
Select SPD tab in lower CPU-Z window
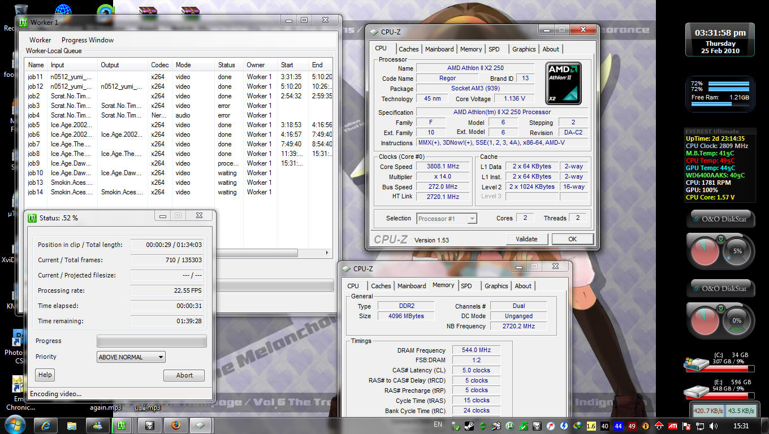[x=466, y=286]
